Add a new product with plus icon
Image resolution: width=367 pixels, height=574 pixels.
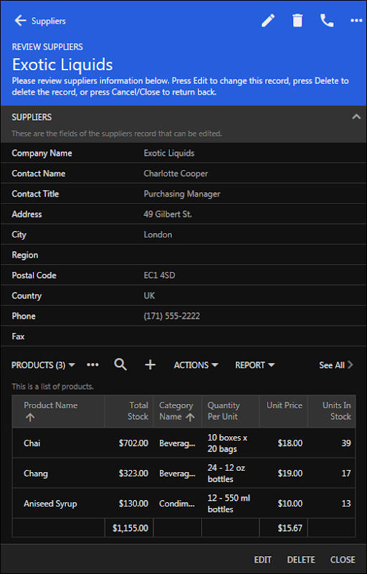pos(151,364)
